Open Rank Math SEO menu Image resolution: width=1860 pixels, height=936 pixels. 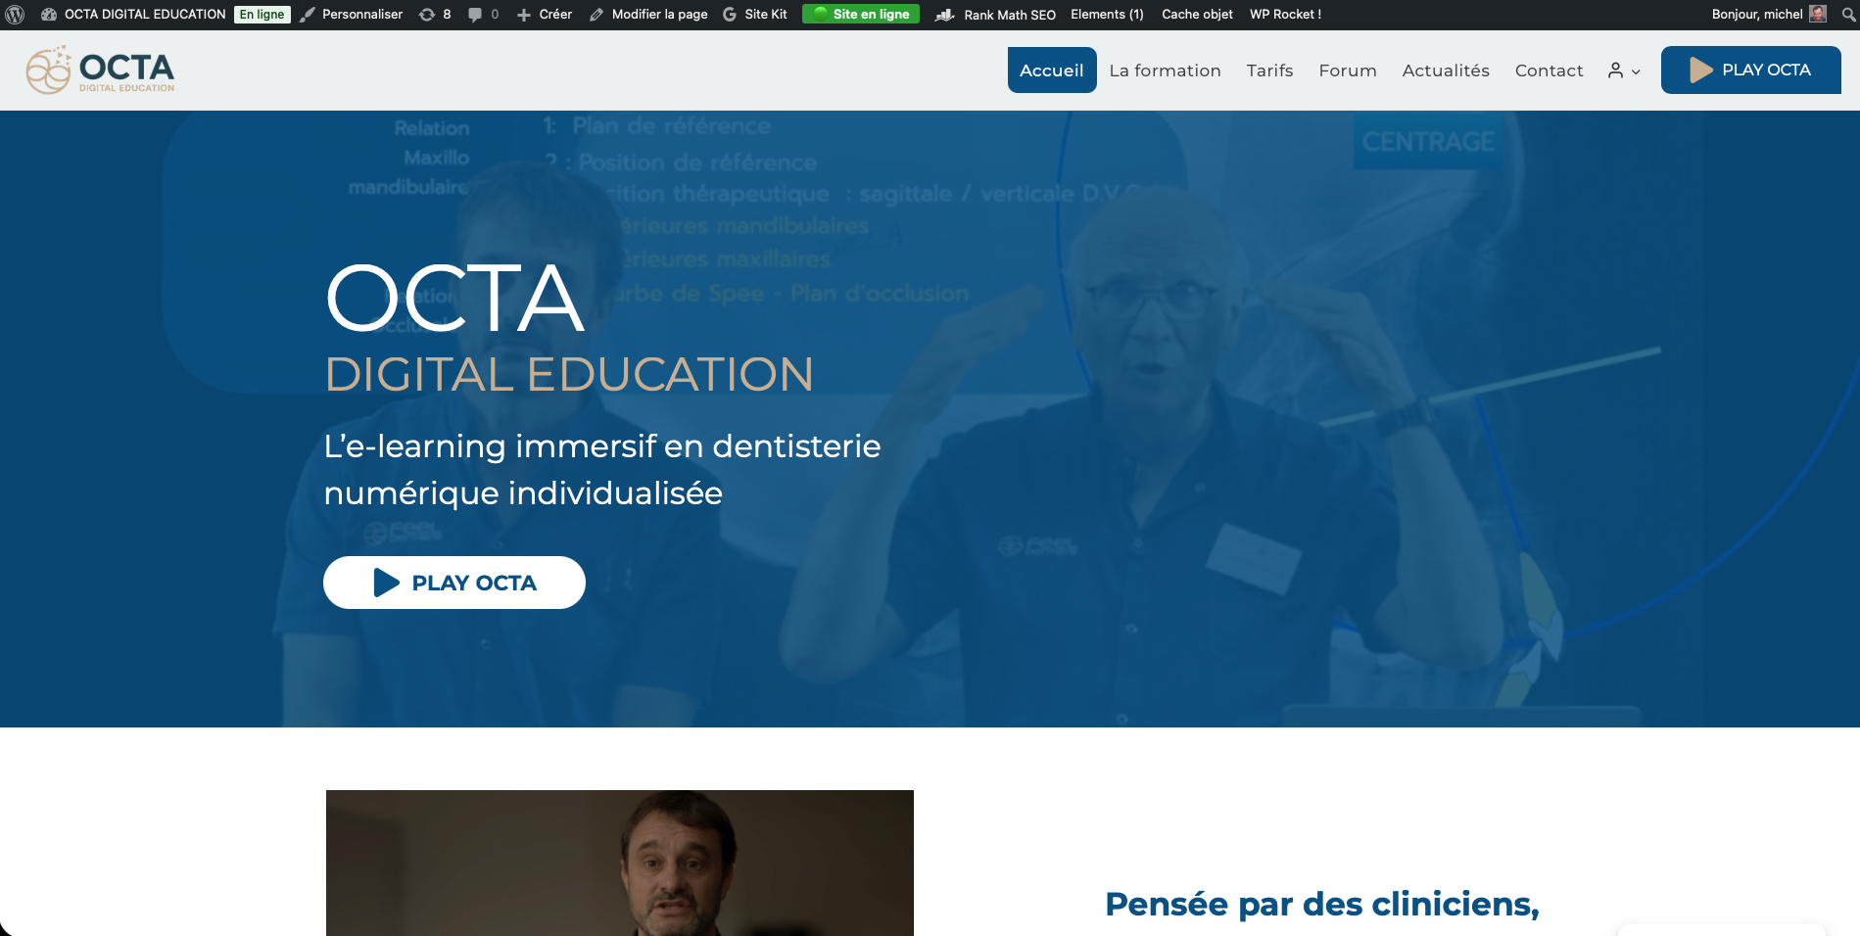[996, 15]
